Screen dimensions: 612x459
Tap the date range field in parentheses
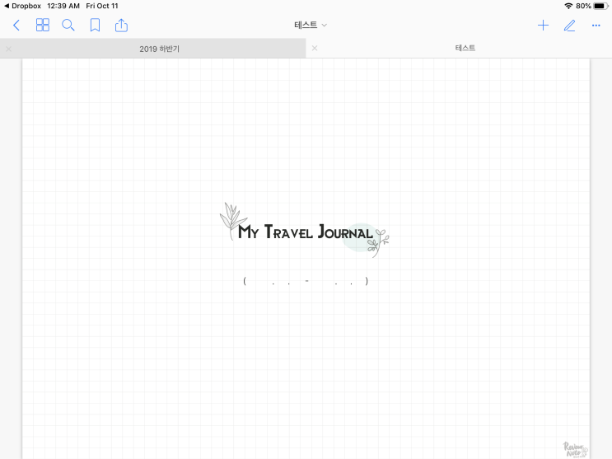pyautogui.click(x=306, y=281)
